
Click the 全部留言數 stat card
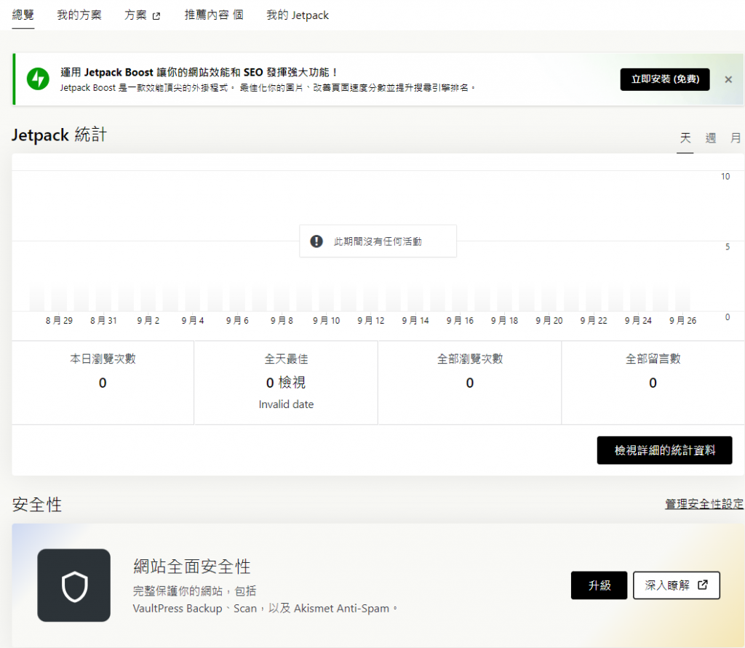(653, 383)
